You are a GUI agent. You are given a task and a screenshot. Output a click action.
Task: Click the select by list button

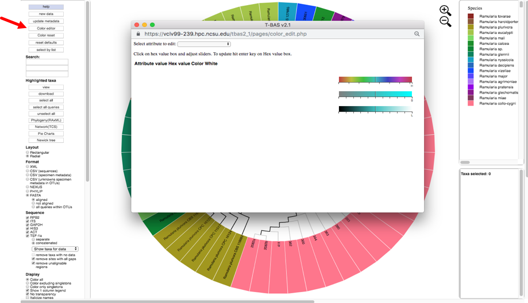click(46, 50)
